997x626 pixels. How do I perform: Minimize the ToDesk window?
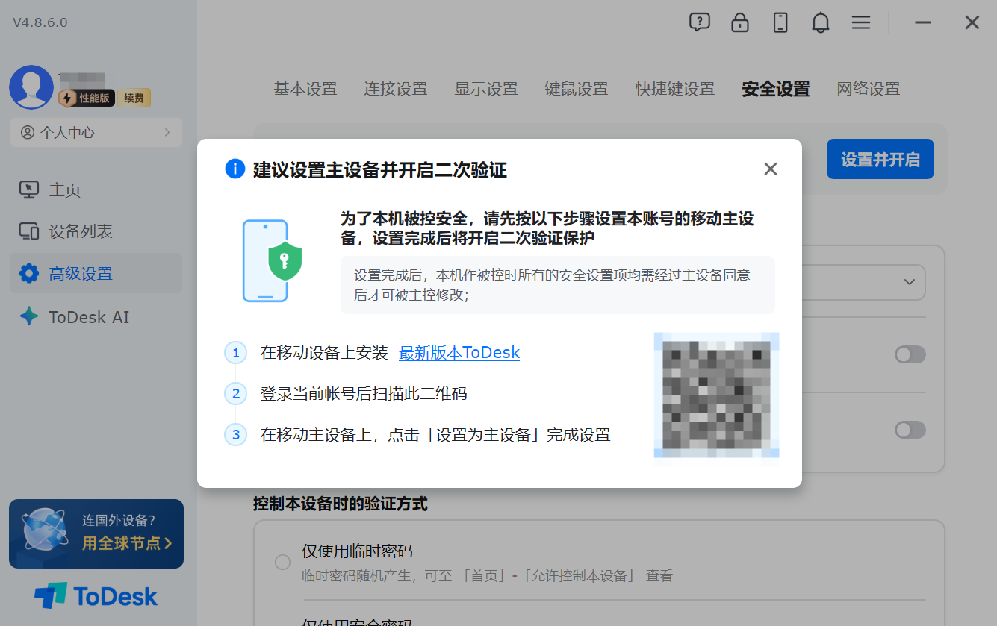point(923,22)
